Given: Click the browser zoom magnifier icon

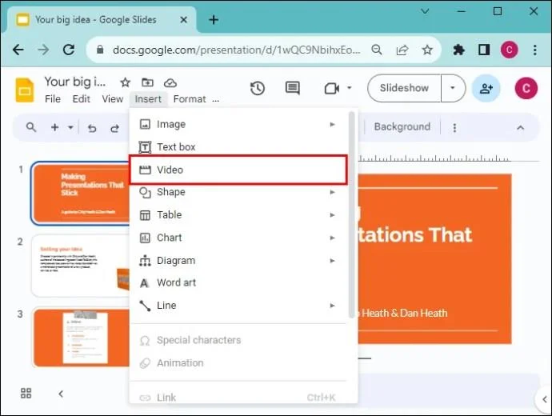Looking at the screenshot, I should pos(377,50).
